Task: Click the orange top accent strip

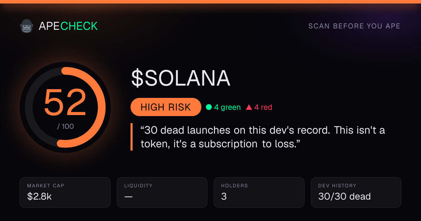Action: 210,2
